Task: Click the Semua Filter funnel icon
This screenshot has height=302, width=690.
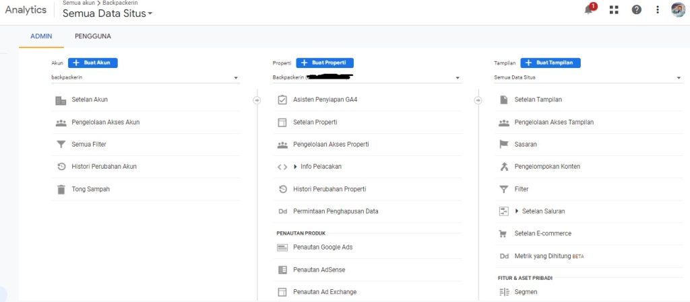Action: click(x=61, y=144)
